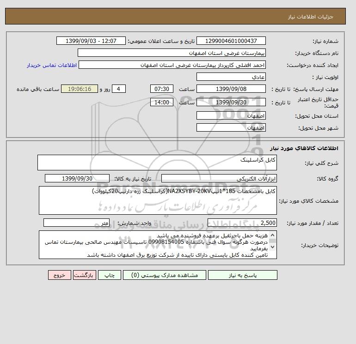This screenshot has width=356, height=344.
Task: Click label واحد شمارش
Action: point(134,223)
